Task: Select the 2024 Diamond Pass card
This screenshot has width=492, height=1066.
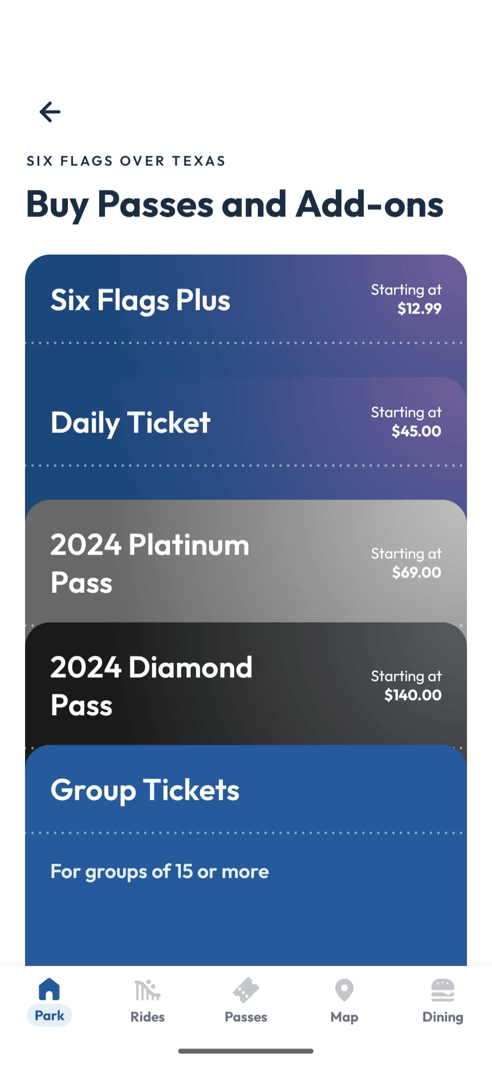Action: [151, 686]
